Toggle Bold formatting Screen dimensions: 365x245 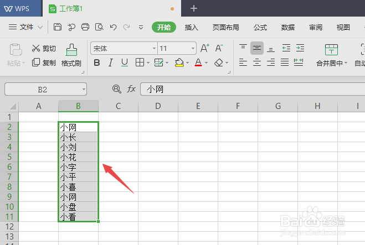coord(97,62)
